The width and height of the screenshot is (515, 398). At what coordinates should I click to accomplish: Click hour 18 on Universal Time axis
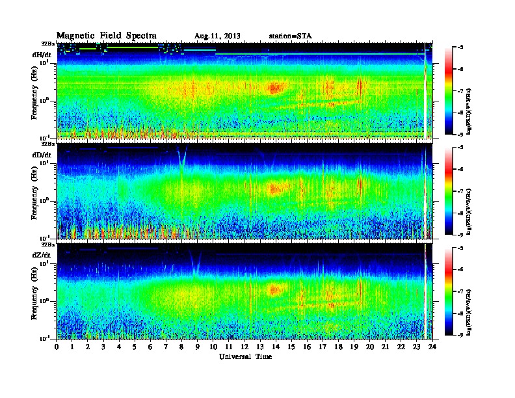click(339, 347)
